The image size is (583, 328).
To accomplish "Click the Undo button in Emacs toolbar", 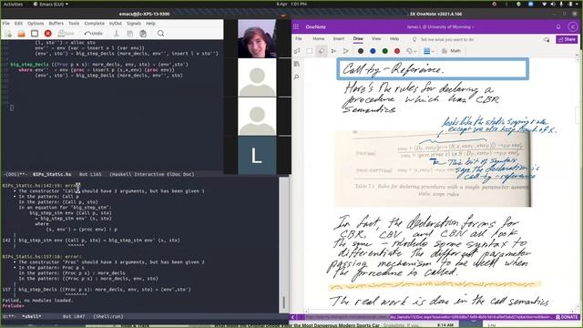I will 94,34.
